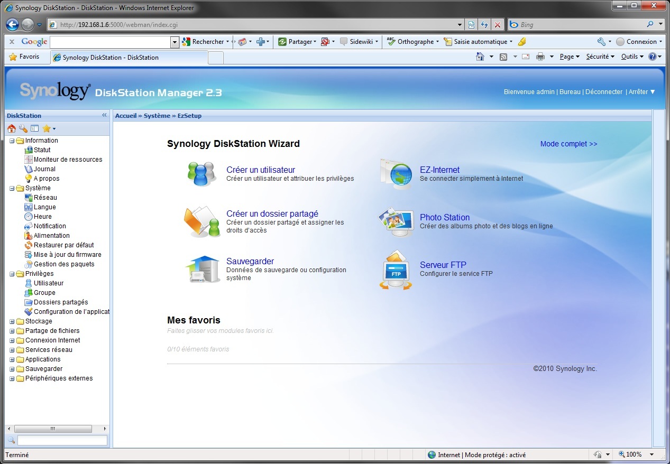Click the Sauvegarder backup icon
670x464 pixels.
[x=203, y=269]
